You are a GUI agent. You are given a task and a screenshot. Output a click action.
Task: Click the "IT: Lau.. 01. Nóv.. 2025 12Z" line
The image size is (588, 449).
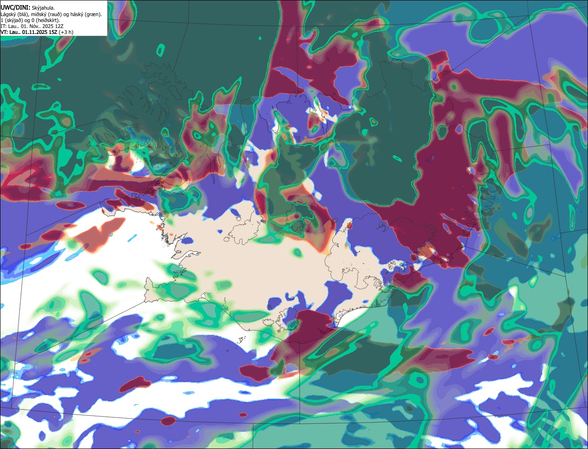32,26
